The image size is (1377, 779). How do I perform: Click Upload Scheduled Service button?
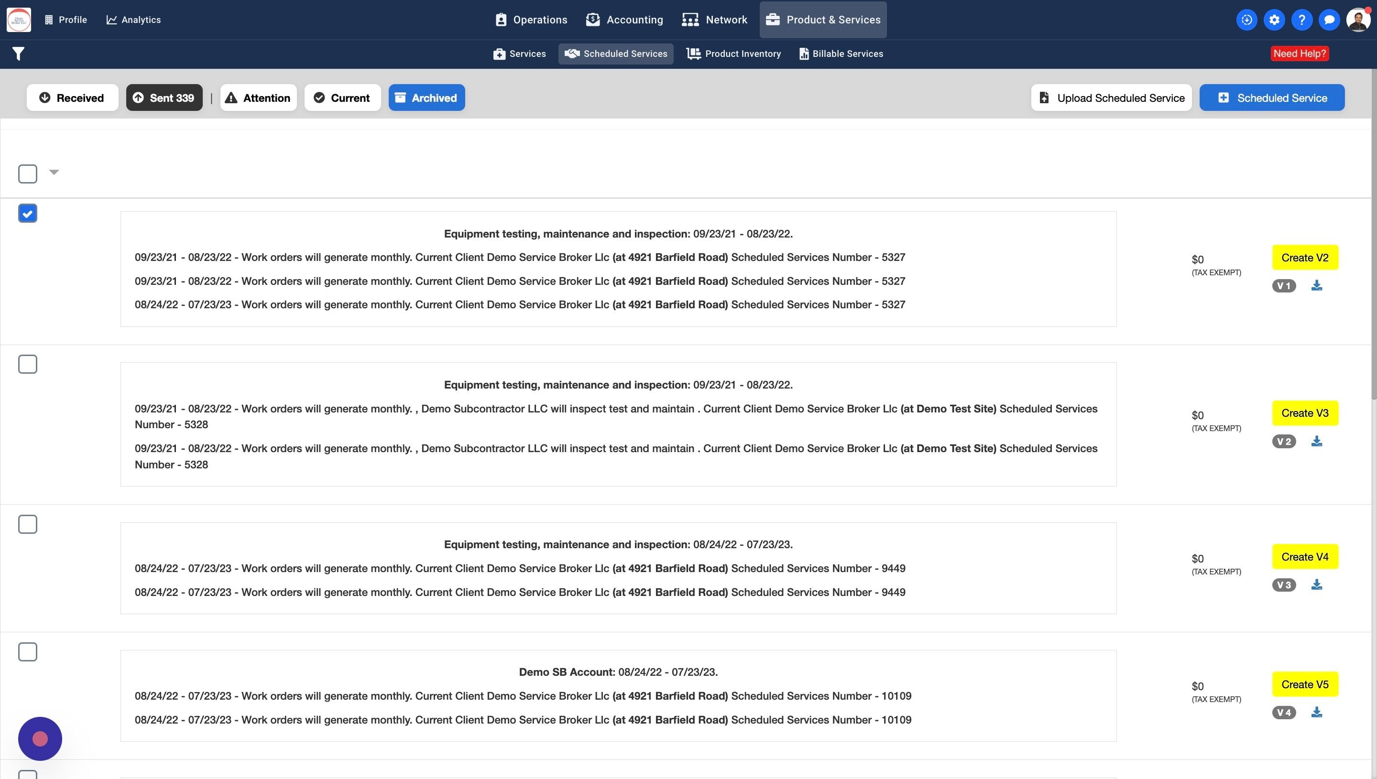point(1111,98)
